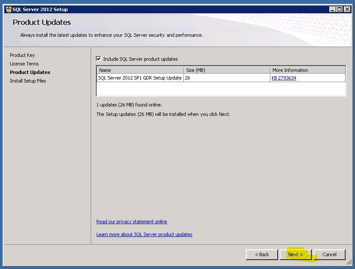
Task: Sort by the Size (MB) column header
Action: click(227, 70)
